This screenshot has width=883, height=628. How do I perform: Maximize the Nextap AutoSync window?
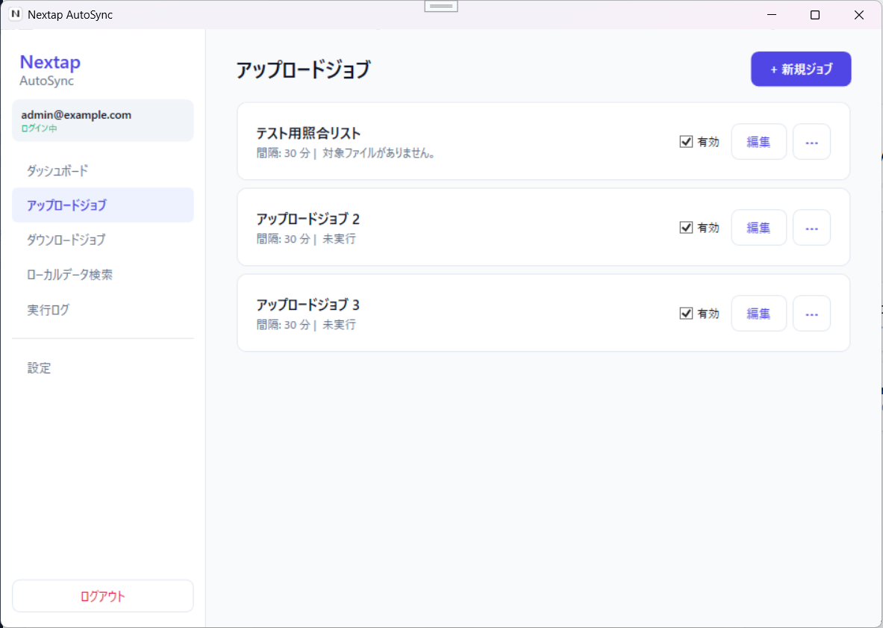click(815, 15)
